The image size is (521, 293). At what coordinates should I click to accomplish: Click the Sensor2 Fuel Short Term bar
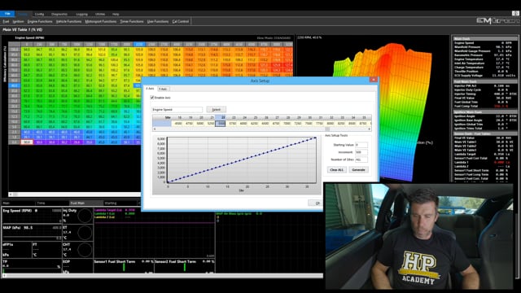pyautogui.click(x=185, y=266)
